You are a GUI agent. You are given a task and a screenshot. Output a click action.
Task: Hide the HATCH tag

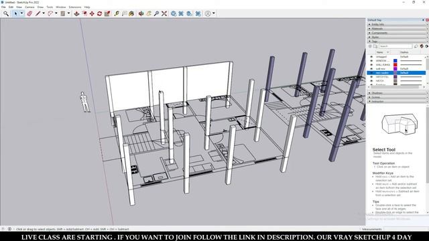pyautogui.click(x=371, y=81)
